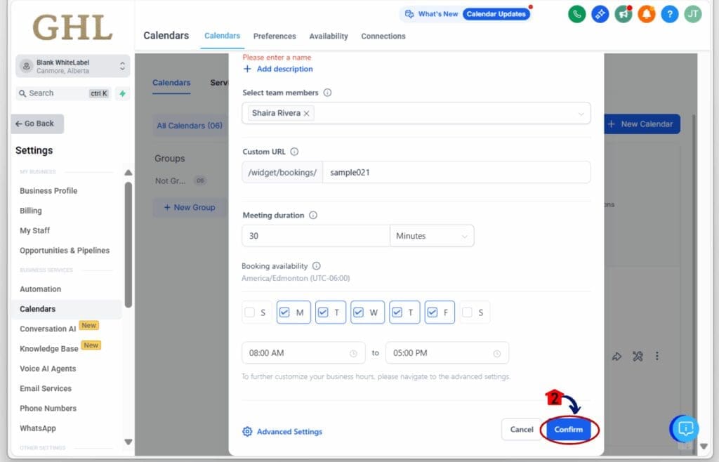Click the sidebar scrollbar down arrow

pyautogui.click(x=128, y=442)
